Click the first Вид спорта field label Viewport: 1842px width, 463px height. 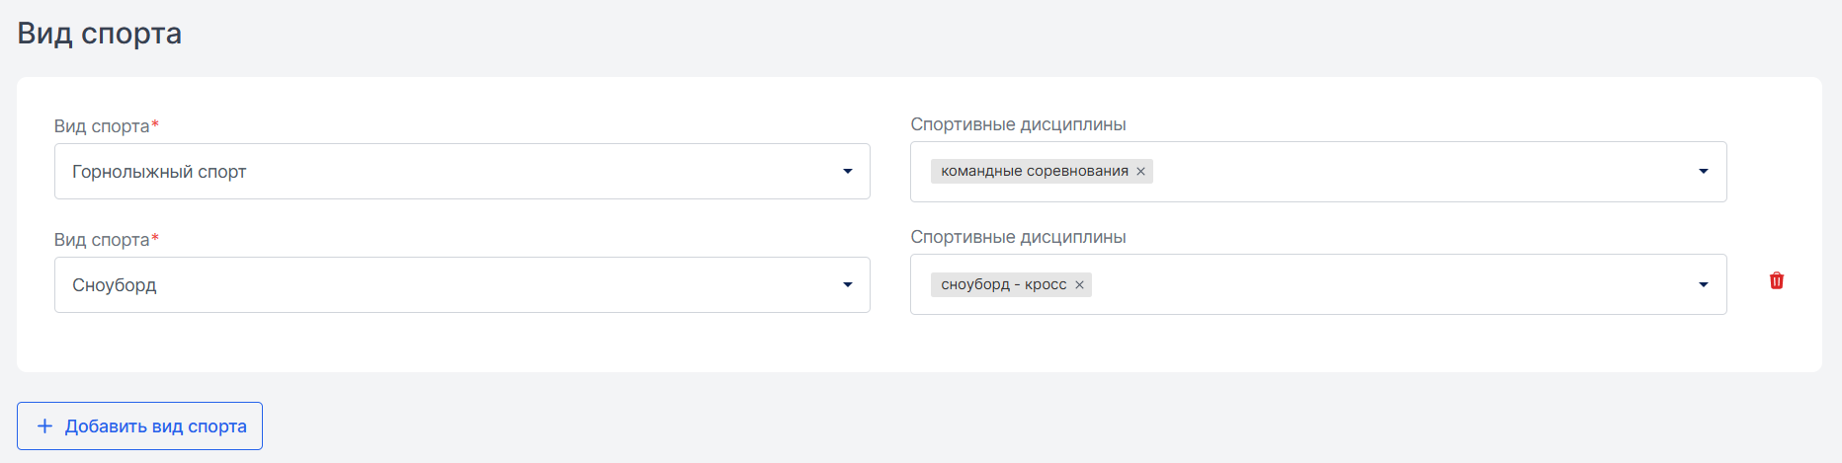[106, 126]
